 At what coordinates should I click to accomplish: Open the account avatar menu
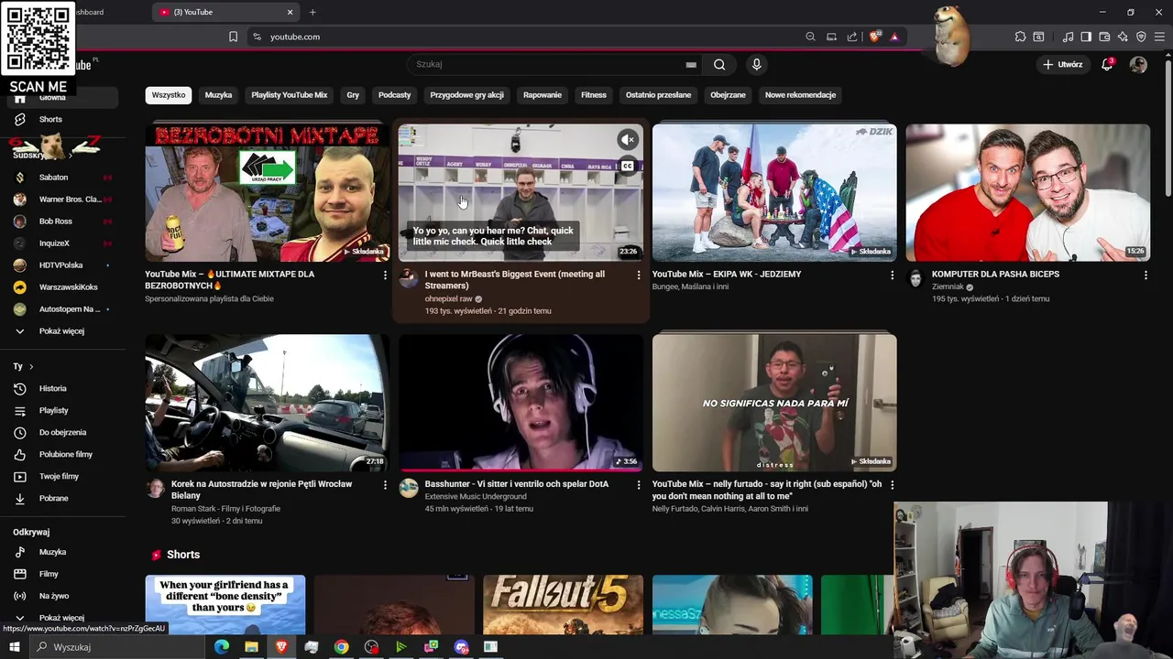click(x=1138, y=64)
